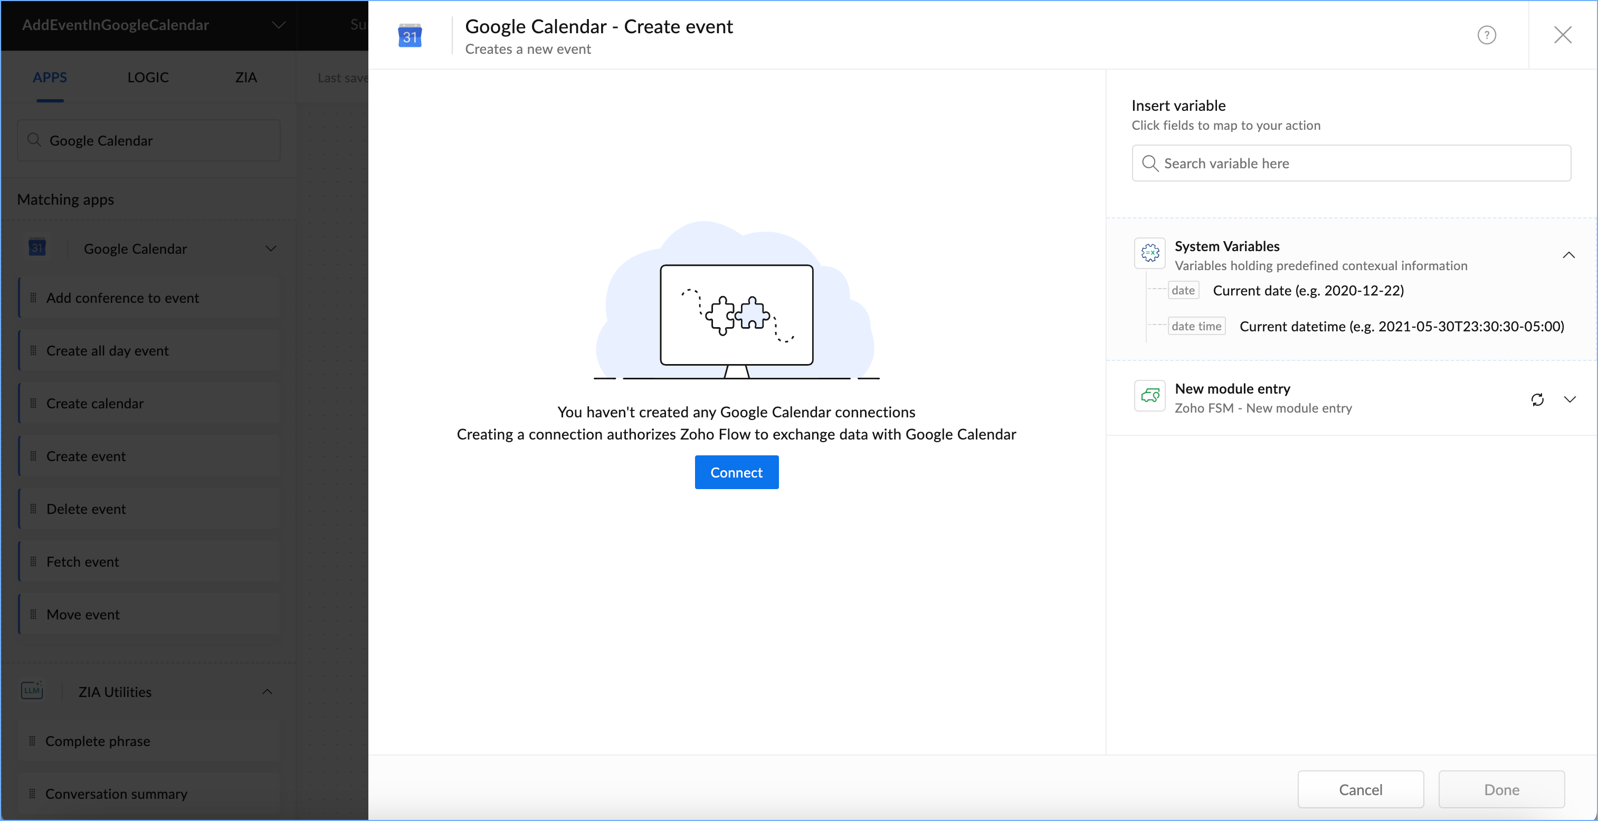Viewport: 1598px width, 821px height.
Task: Open the AddEventInGoogleCalendar flow dropdown
Action: point(279,25)
